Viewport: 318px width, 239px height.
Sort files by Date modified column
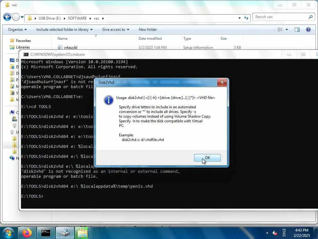point(150,38)
